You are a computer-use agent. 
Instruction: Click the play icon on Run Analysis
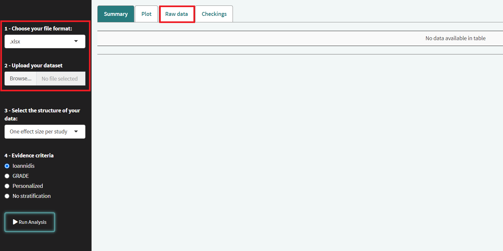coord(15,222)
